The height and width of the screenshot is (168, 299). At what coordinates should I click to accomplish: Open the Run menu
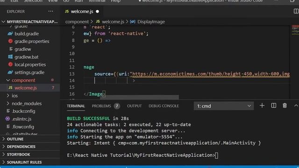[78, 1]
